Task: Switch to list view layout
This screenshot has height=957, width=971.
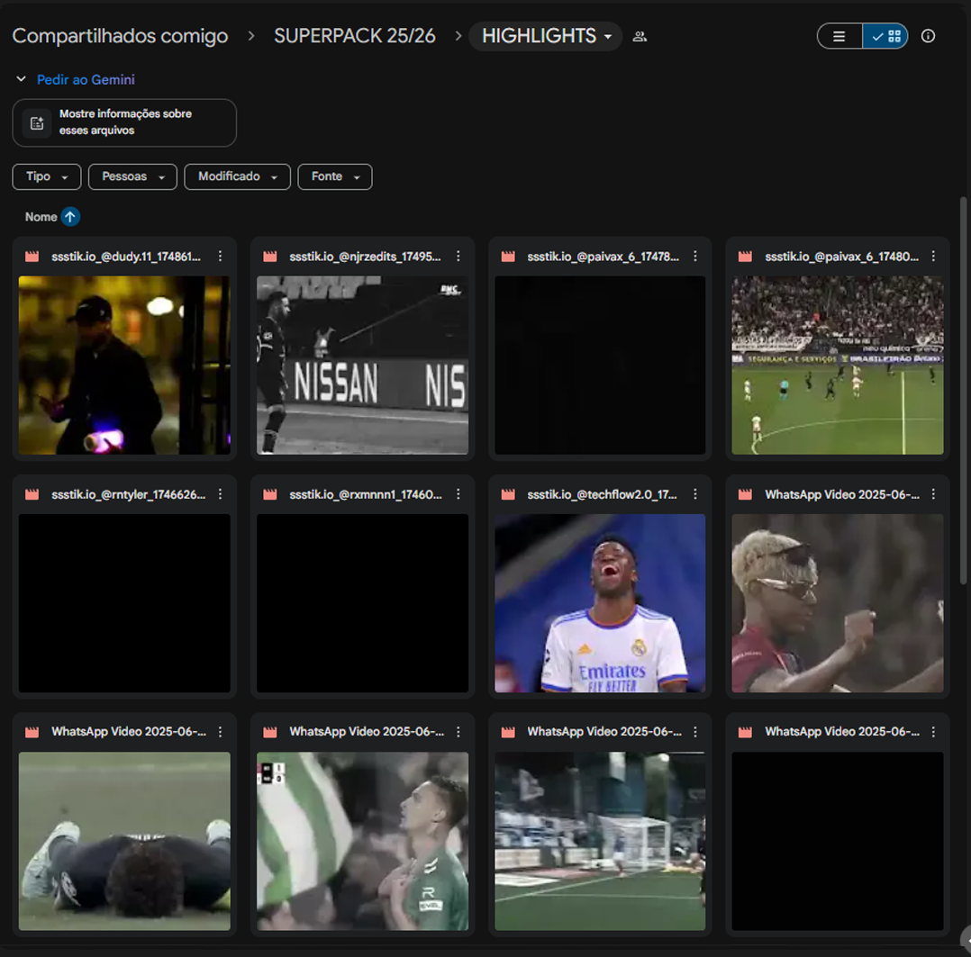Action: tap(839, 36)
